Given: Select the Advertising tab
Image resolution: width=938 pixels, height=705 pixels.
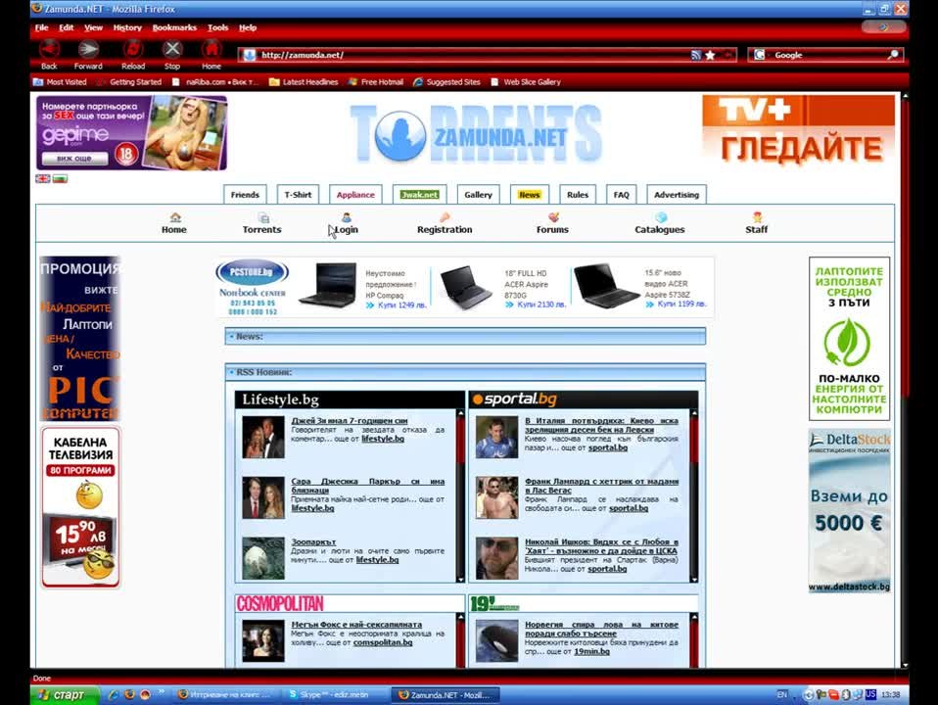Looking at the screenshot, I should click(x=677, y=195).
